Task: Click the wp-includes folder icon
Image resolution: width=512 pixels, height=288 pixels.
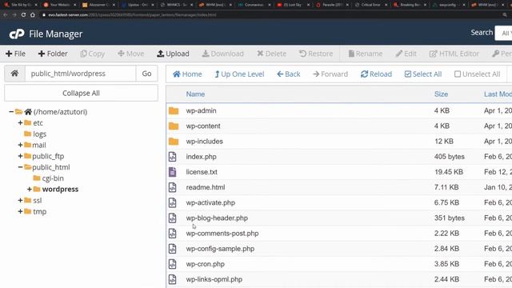Action: 174,142
